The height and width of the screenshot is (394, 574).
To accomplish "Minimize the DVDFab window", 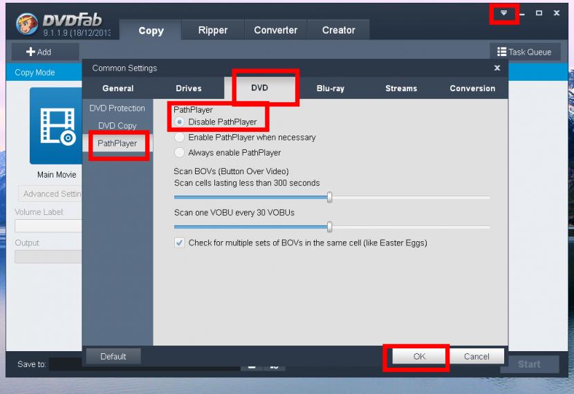I will [x=522, y=14].
